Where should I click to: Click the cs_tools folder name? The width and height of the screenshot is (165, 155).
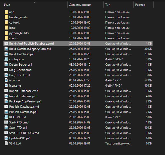pyautogui.click(x=14, y=23)
